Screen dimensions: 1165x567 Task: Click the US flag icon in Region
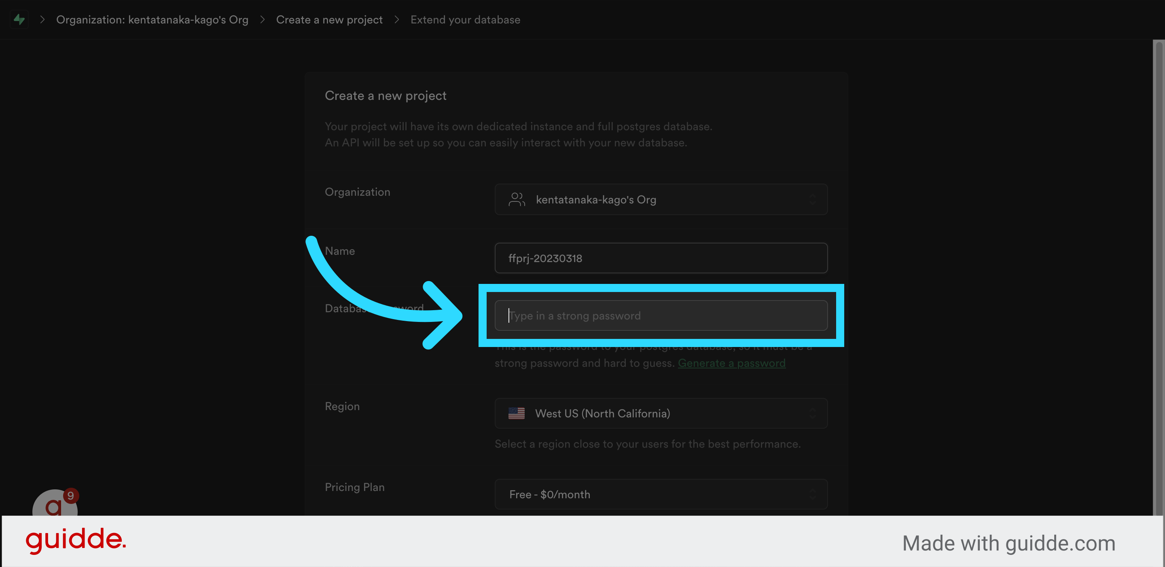pyautogui.click(x=516, y=413)
